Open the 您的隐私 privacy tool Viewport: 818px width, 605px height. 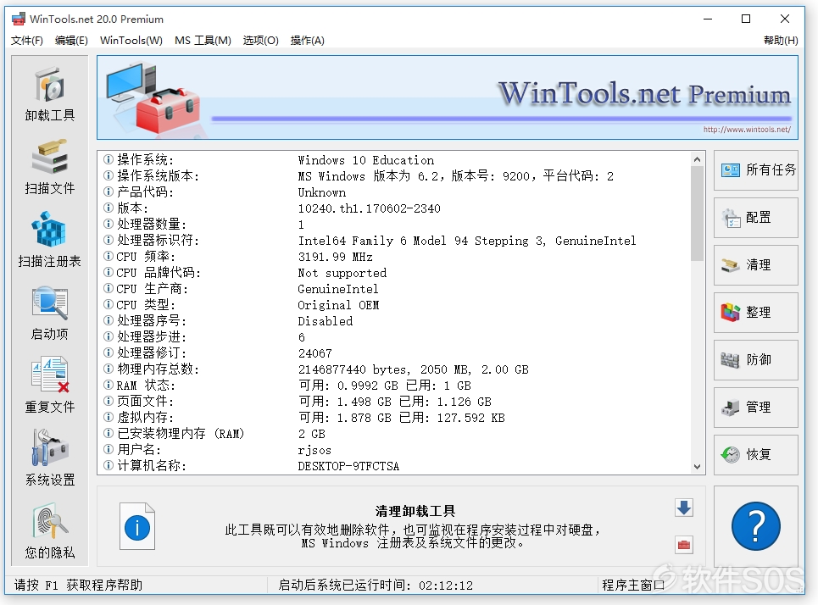(x=49, y=531)
